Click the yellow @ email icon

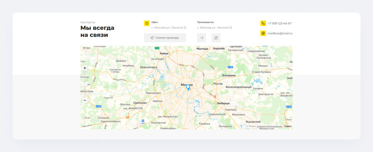[263, 33]
